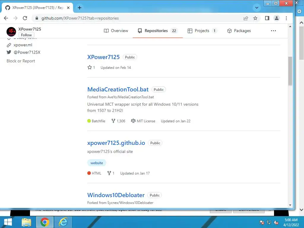The width and height of the screenshot is (304, 228).
Task: Click the page vertical scrollbar thumb
Action: (x=290, y=71)
